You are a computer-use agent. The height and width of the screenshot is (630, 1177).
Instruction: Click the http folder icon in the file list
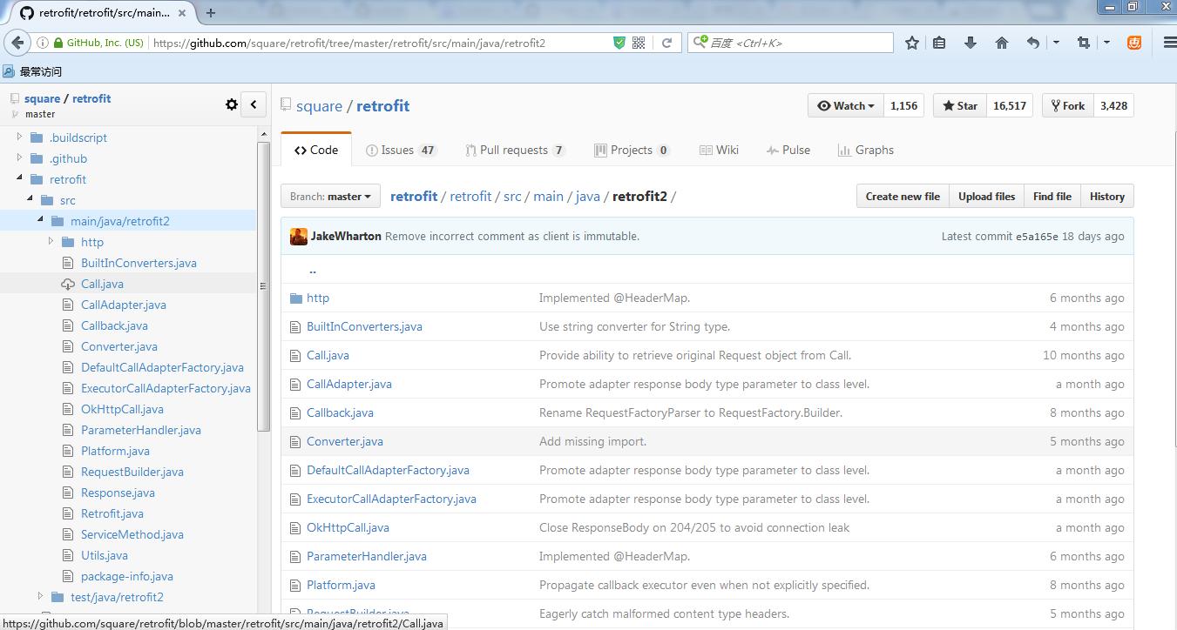pyautogui.click(x=296, y=298)
